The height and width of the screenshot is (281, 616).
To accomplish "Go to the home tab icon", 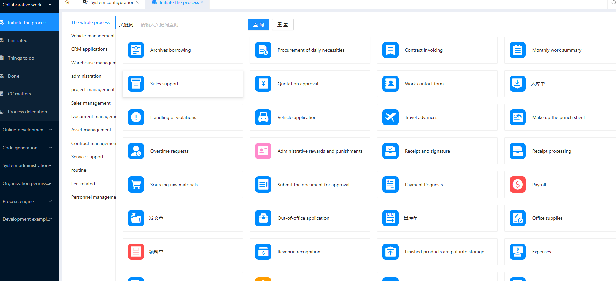I will (x=67, y=2).
